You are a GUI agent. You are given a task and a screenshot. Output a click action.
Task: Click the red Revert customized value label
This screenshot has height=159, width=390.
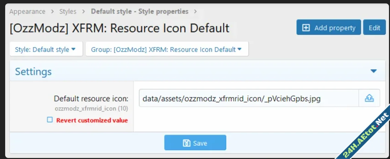tap(92, 120)
